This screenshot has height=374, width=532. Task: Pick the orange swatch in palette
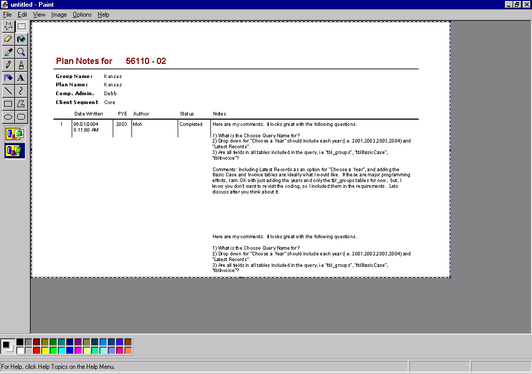[128, 350]
